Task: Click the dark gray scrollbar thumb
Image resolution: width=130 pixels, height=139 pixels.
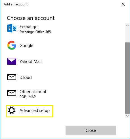Action: coord(127,78)
